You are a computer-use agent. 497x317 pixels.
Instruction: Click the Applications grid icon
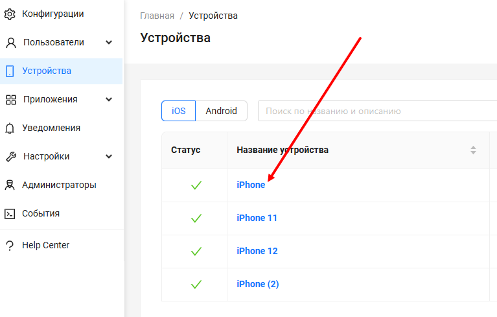[x=10, y=100]
